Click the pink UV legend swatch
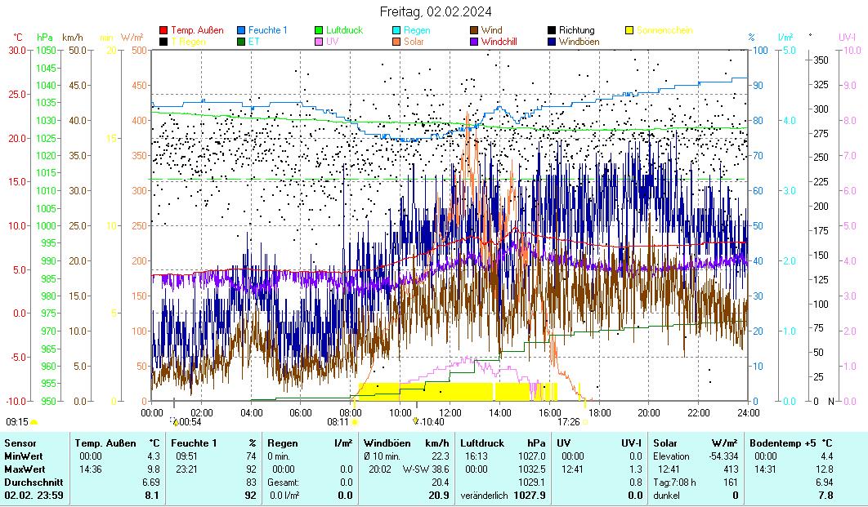Image resolution: width=868 pixels, height=507 pixels. (x=318, y=42)
